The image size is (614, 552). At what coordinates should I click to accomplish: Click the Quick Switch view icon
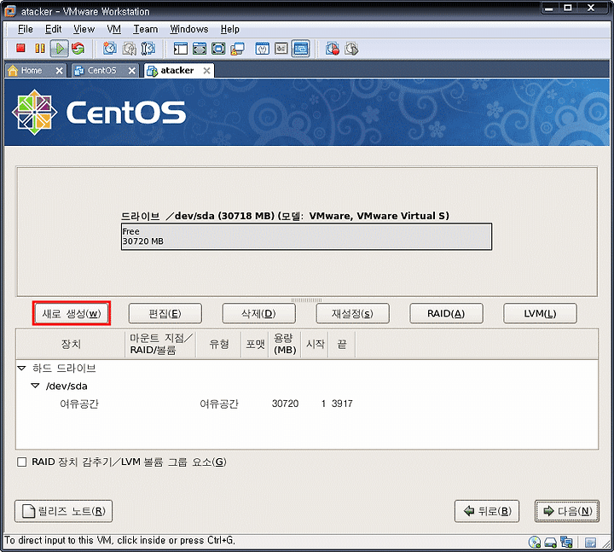(200, 49)
